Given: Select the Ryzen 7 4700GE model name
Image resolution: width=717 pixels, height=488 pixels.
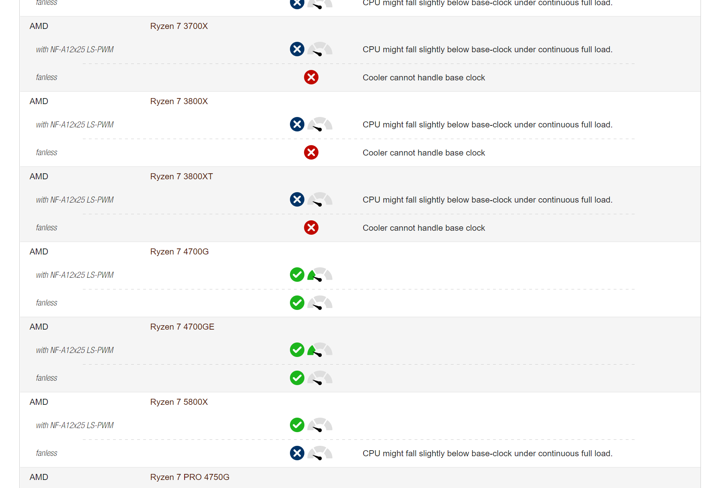Looking at the screenshot, I should point(182,327).
